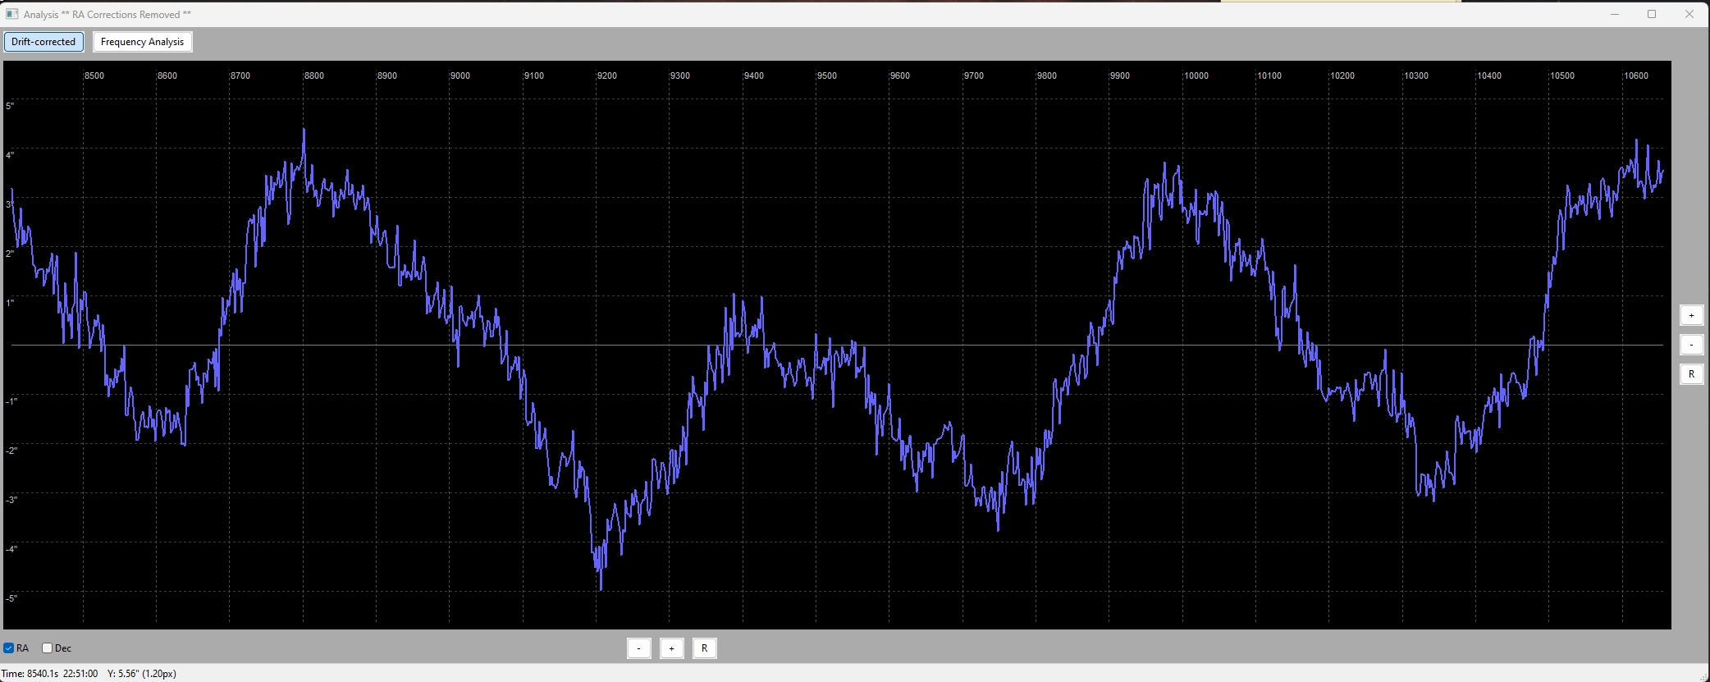The height and width of the screenshot is (682, 1710).
Task: Click vertical zoom out minus button
Action: pyautogui.click(x=1691, y=345)
